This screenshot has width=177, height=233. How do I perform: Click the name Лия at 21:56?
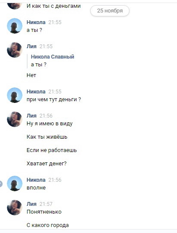click(x=32, y=115)
